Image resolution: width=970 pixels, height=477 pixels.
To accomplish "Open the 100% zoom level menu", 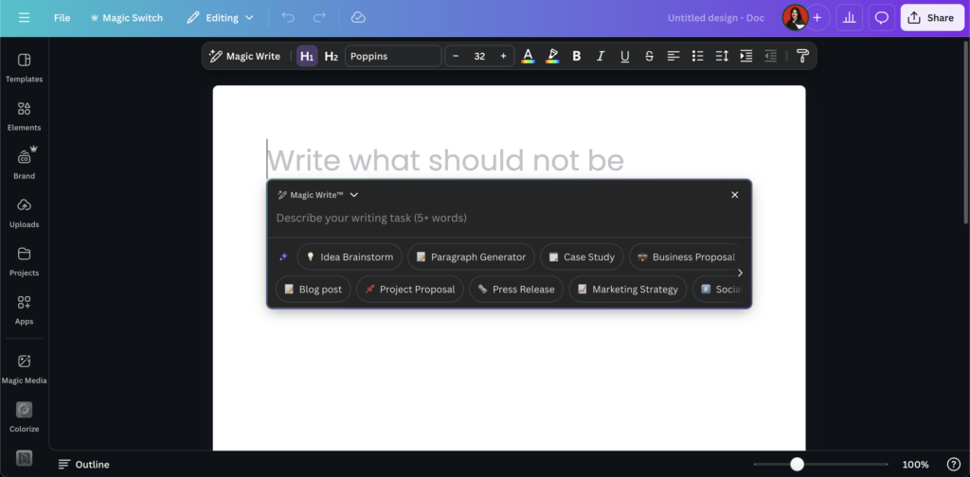I will click(x=915, y=464).
